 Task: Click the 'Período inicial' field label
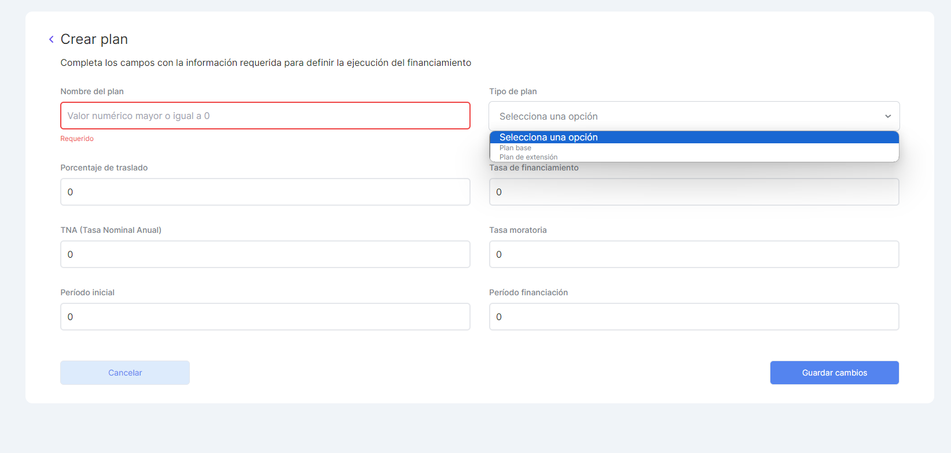click(x=87, y=292)
